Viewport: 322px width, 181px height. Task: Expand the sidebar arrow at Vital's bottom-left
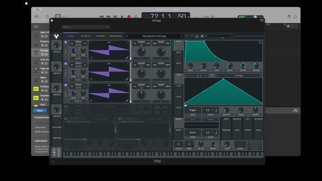53,162
